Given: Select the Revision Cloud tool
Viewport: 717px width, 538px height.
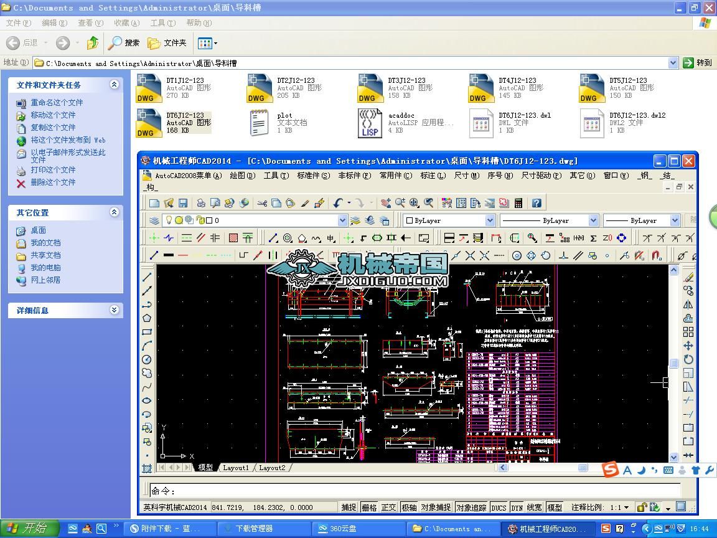Looking at the screenshot, I should tap(147, 374).
